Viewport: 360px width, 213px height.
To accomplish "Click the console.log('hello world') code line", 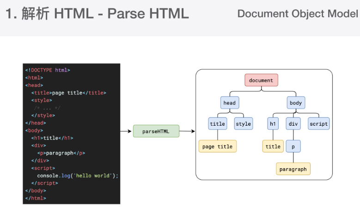I will click(x=78, y=176).
